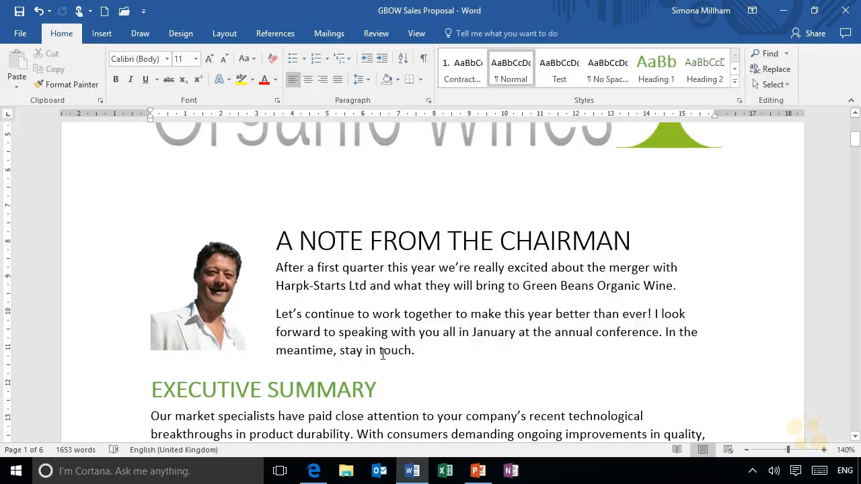Click Decrease Indent icon
The width and height of the screenshot is (861, 484).
click(x=367, y=58)
